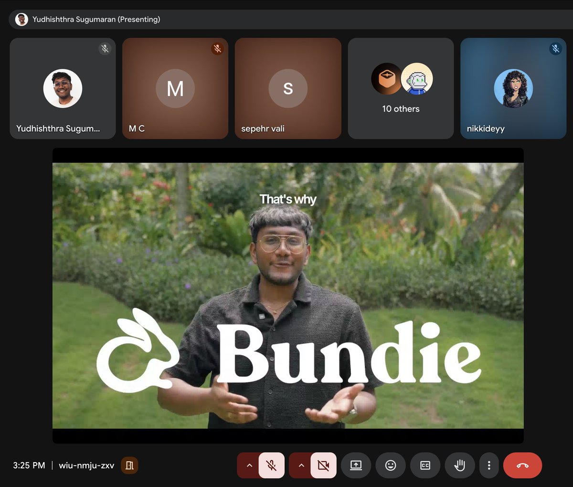
Task: Open the three-dot more options menu
Action: pyautogui.click(x=489, y=465)
